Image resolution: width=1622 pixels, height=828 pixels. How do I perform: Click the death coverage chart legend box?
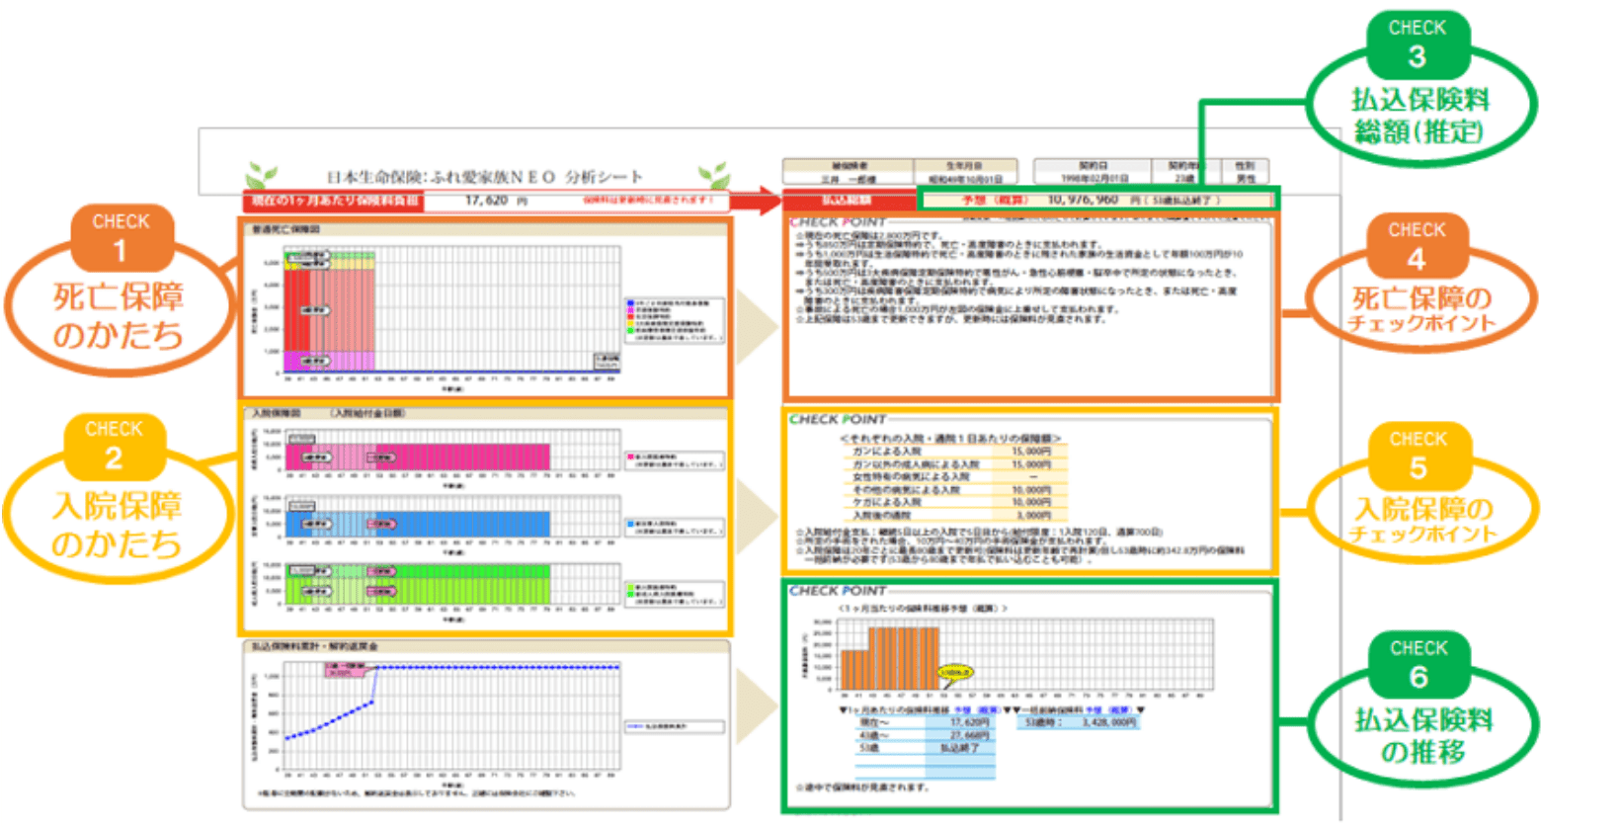675,319
